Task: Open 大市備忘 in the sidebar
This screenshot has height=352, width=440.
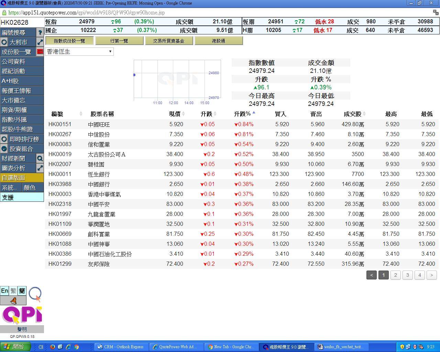Action: click(x=22, y=100)
